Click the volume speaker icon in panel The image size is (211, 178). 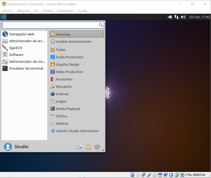tap(183, 17)
